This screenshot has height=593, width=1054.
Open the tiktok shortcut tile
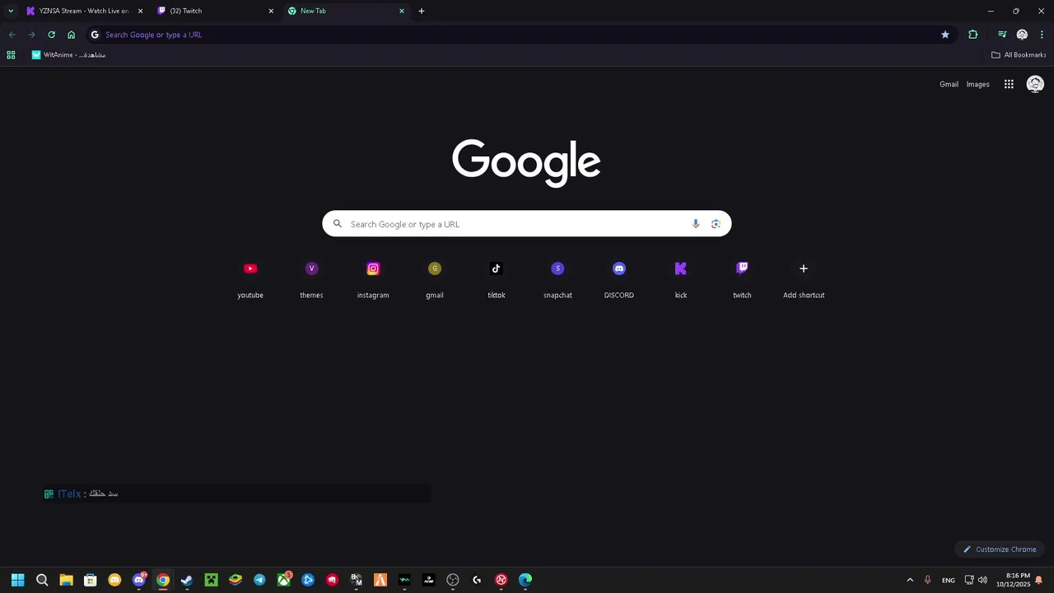pyautogui.click(x=496, y=278)
